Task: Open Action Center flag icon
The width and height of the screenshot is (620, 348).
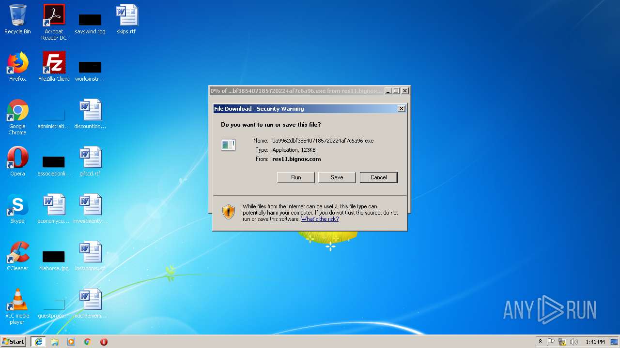Action: pyautogui.click(x=551, y=342)
